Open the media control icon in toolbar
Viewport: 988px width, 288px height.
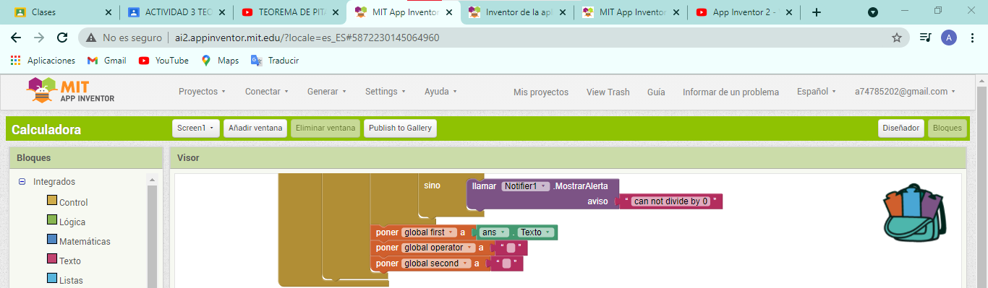pyautogui.click(x=926, y=38)
